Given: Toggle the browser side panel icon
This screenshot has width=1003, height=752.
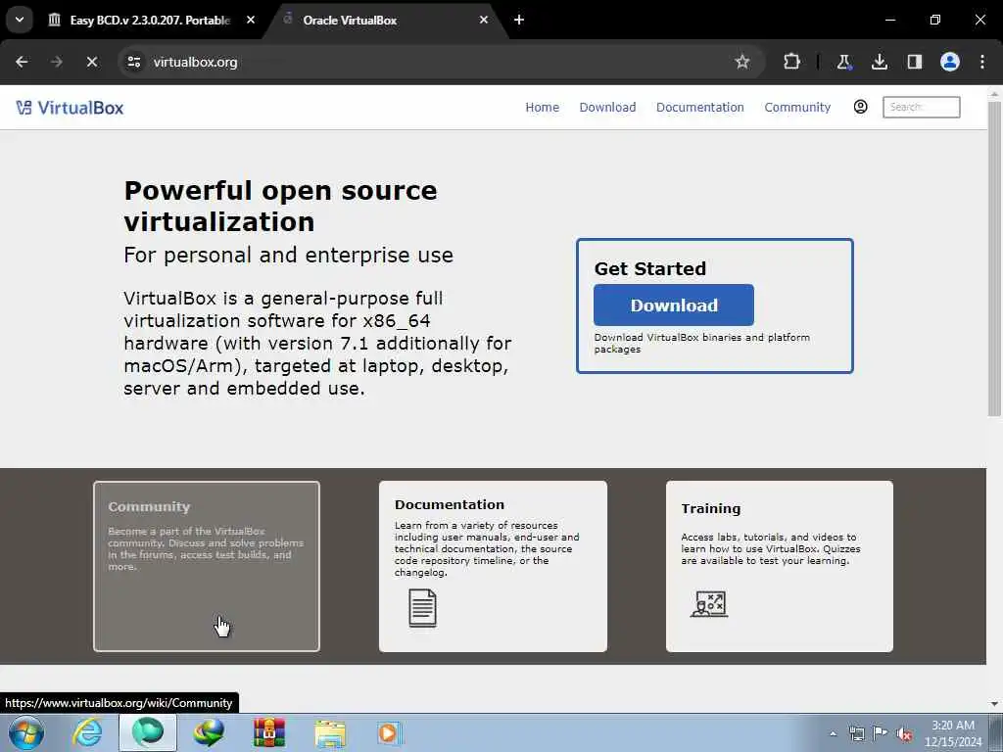Looking at the screenshot, I should (x=914, y=62).
